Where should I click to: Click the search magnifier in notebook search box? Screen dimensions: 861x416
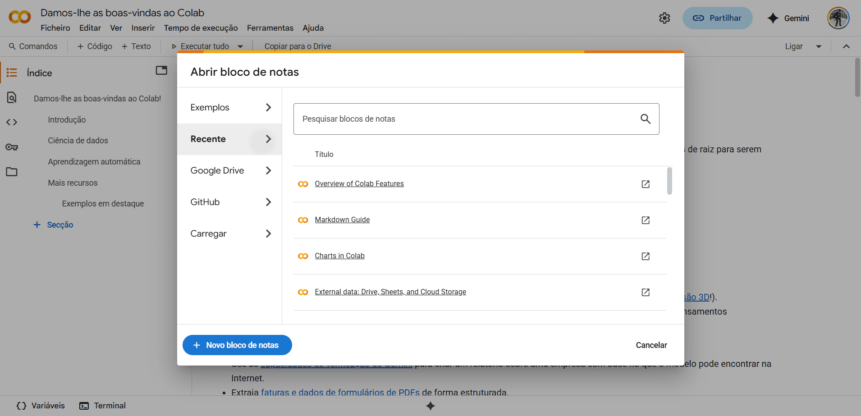click(x=646, y=119)
